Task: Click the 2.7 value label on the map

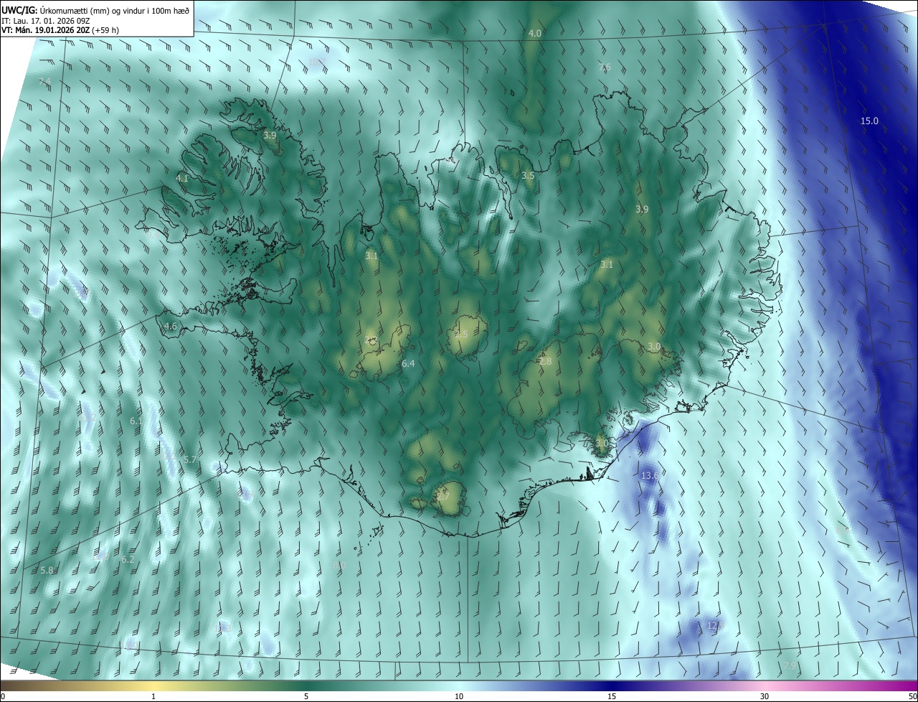Action: (443, 496)
